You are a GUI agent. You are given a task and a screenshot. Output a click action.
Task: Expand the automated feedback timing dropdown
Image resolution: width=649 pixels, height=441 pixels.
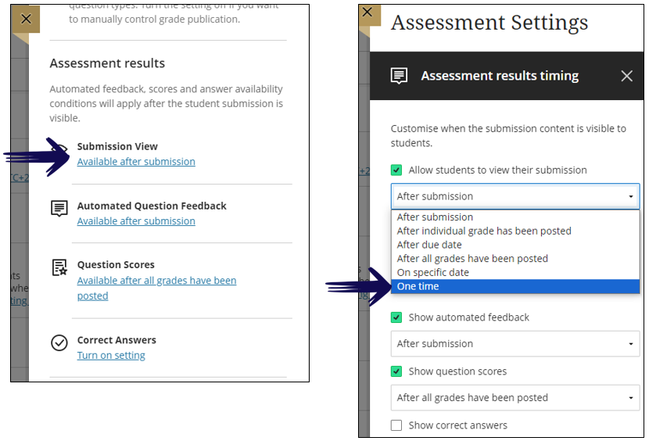point(515,344)
